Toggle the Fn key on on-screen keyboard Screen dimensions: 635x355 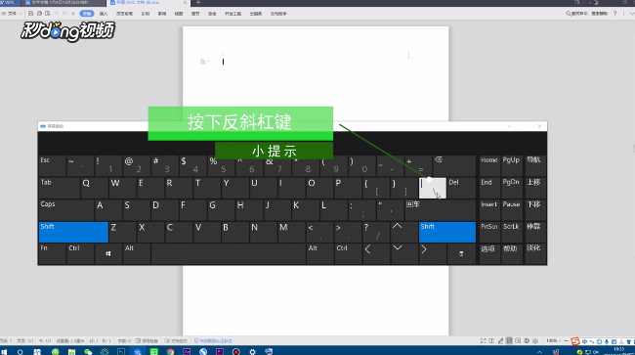[53, 254]
